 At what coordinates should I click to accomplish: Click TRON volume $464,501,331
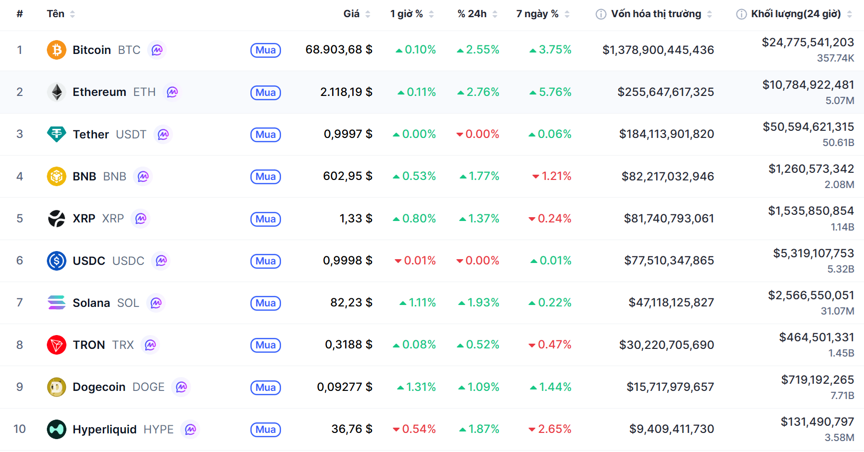817,337
